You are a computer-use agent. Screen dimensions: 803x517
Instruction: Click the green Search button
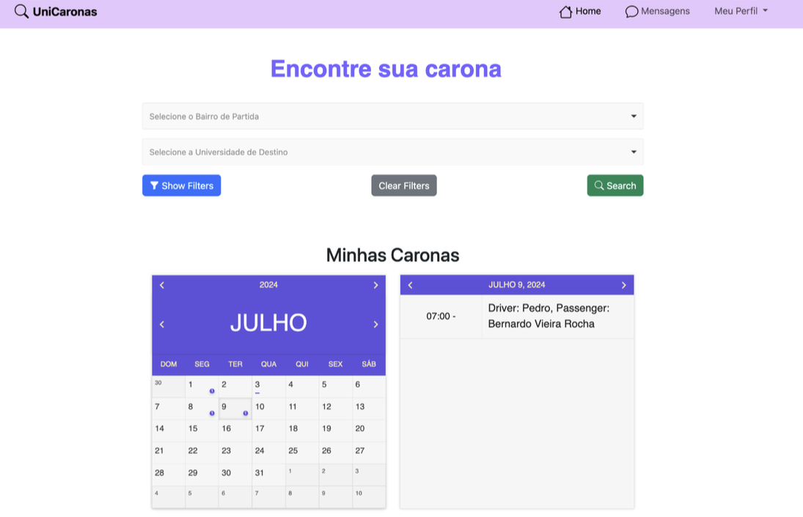(x=615, y=186)
